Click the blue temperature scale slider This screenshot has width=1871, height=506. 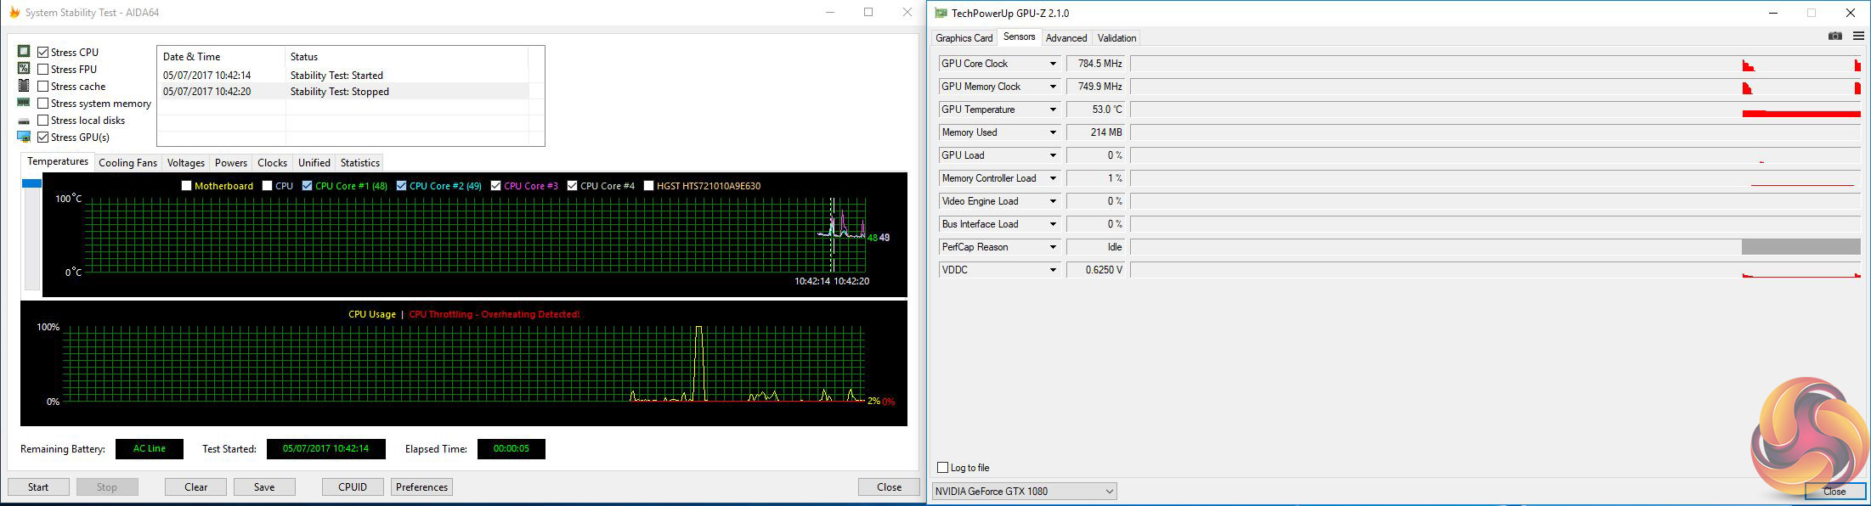coord(31,183)
